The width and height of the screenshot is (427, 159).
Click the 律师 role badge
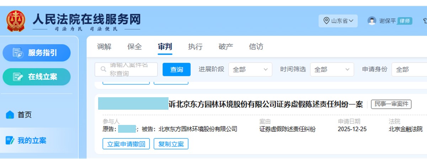point(405,21)
